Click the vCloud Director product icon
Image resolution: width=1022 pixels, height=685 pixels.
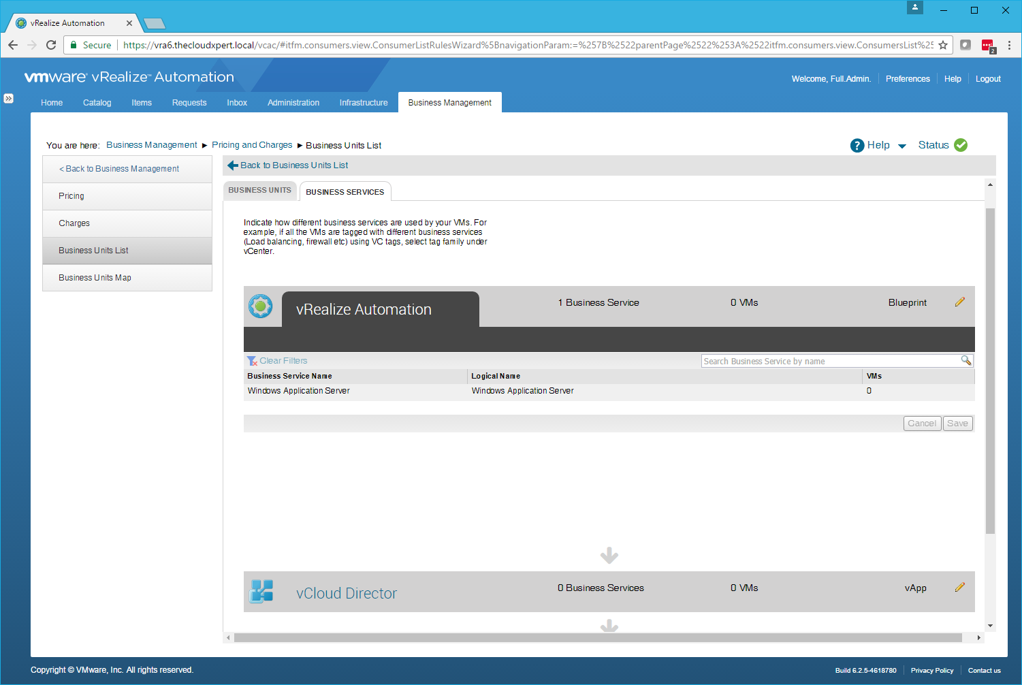(261, 591)
